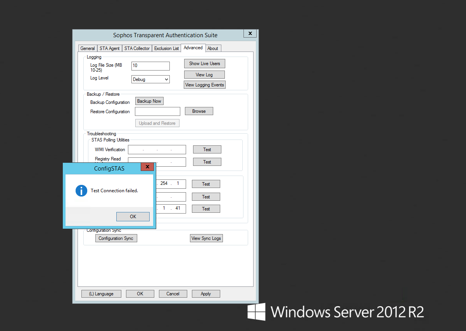Click the info icon in ConfigSTAS dialog
Image resolution: width=466 pixels, height=331 pixels.
[x=81, y=191]
